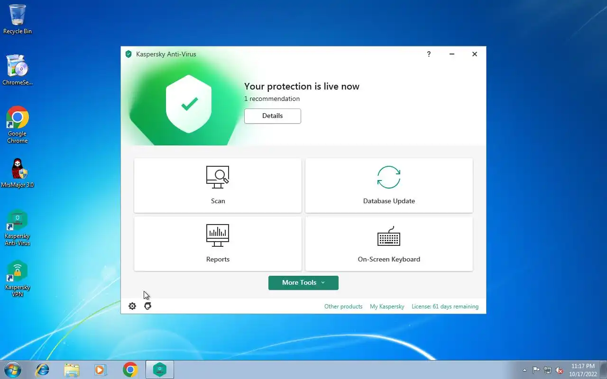Open Google Chrome desktop shortcut

[x=18, y=125]
